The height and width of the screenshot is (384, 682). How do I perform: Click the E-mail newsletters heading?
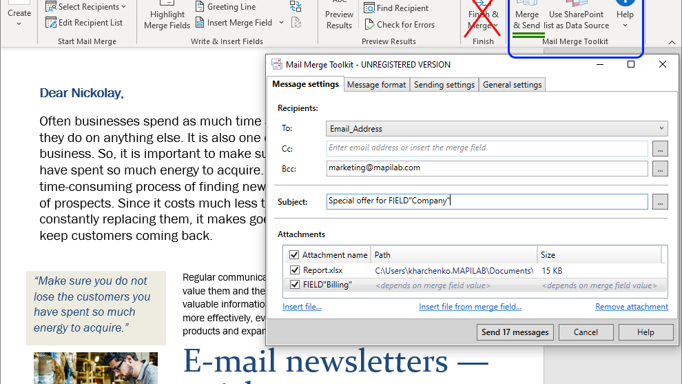pyautogui.click(x=335, y=361)
